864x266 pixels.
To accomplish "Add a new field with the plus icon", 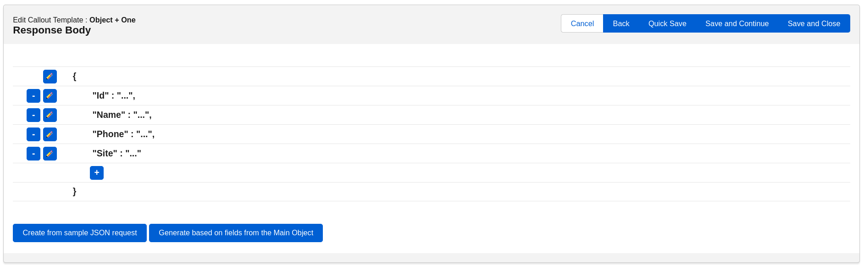I will [x=97, y=173].
